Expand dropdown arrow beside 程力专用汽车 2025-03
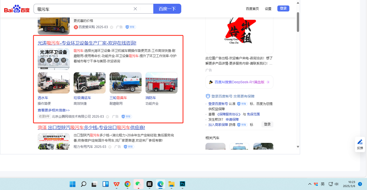This screenshot has height=190, width=367. click(110, 147)
